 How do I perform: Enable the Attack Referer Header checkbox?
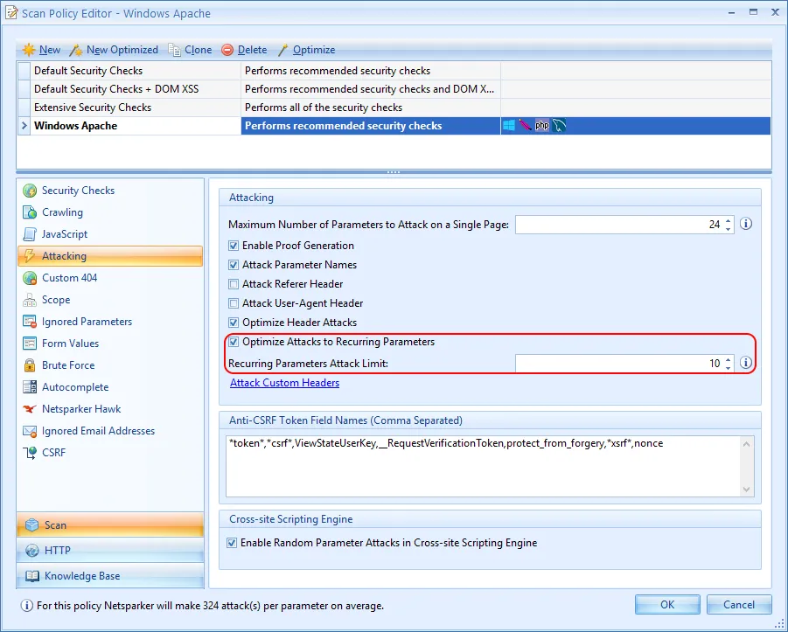click(x=234, y=284)
